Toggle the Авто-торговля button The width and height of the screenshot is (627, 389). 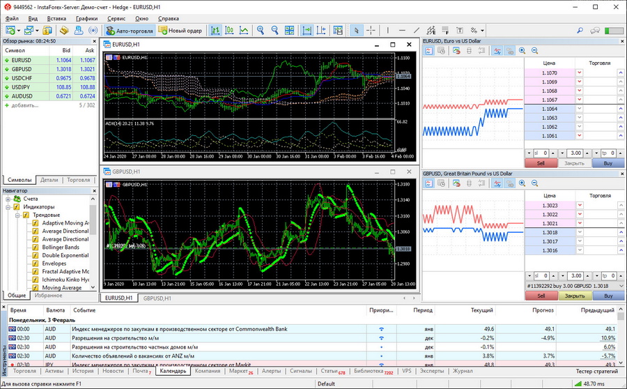(129, 31)
